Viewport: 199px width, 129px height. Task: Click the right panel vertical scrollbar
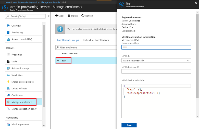pos(197,56)
